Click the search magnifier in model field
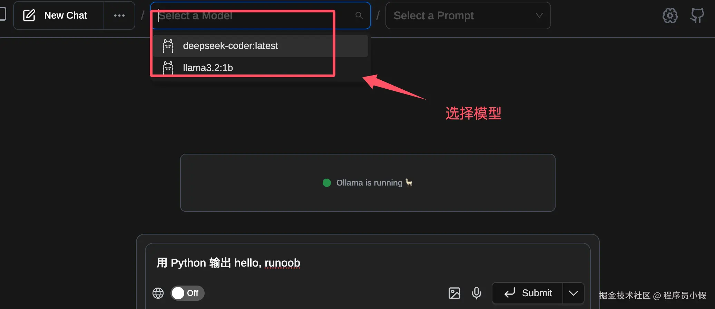Image resolution: width=715 pixels, height=309 pixels. pos(359,16)
